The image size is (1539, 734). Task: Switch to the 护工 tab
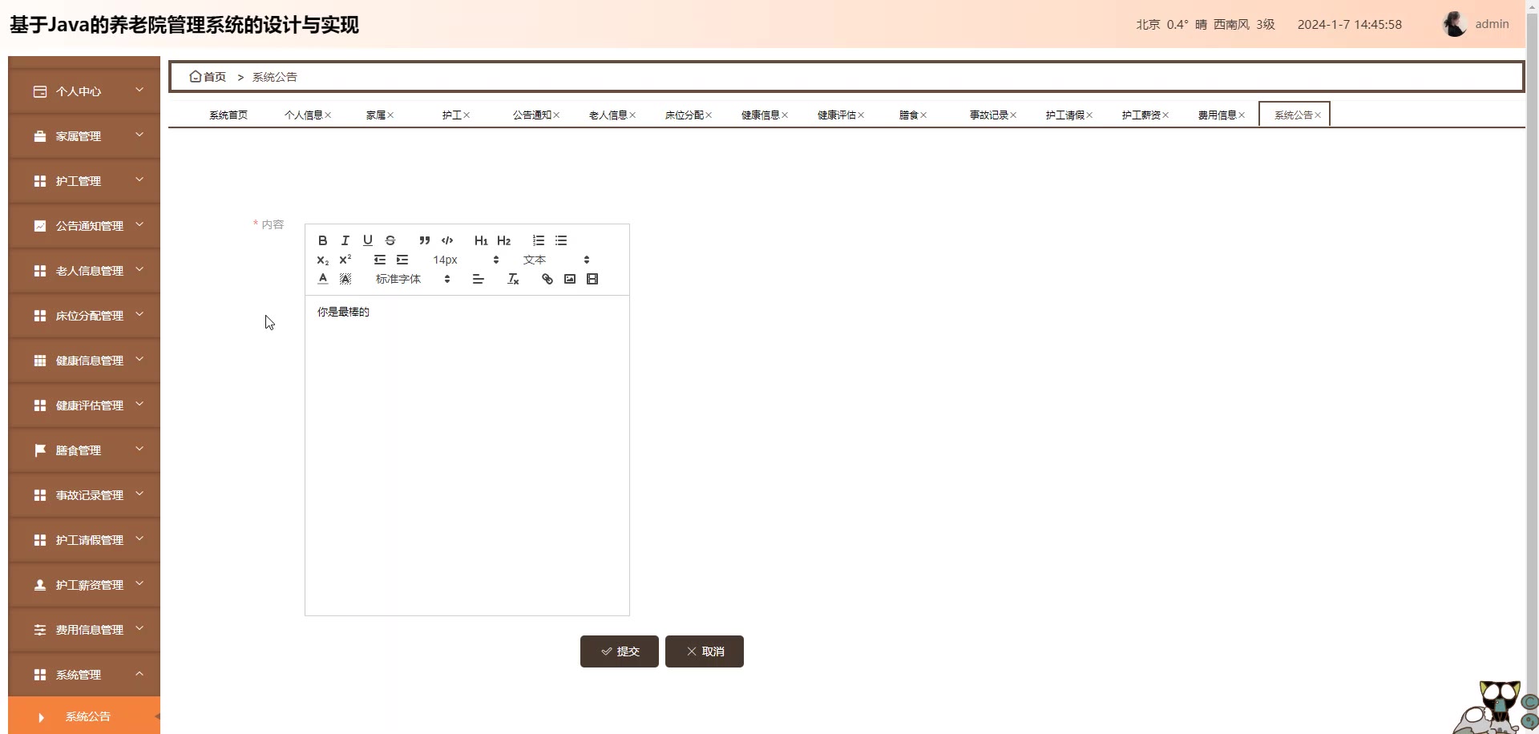tap(452, 115)
